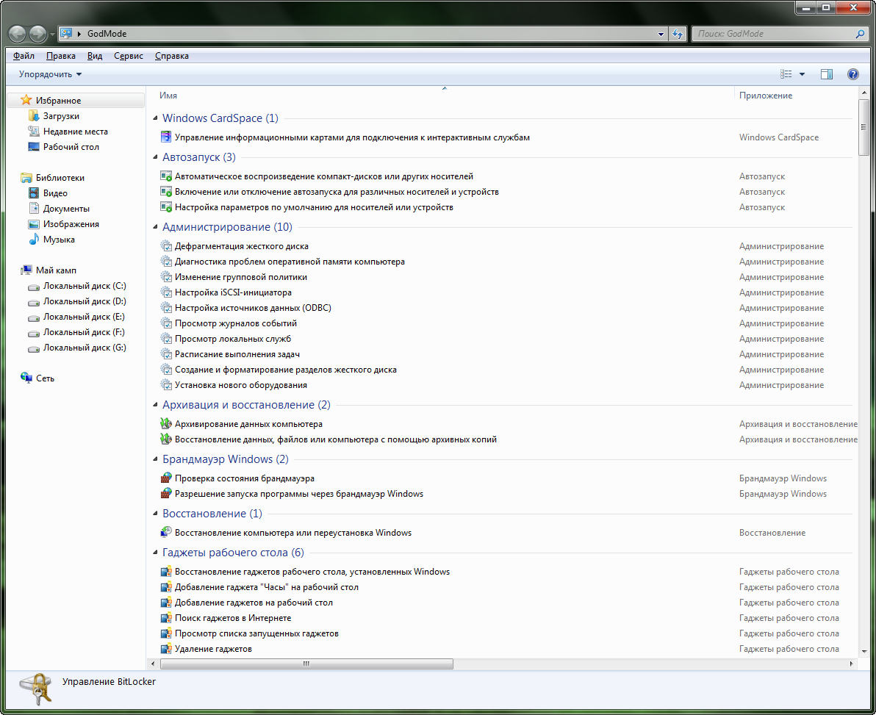The width and height of the screenshot is (876, 715).
Task: Collapse the Брандмауэр Windows group
Action: coord(155,459)
